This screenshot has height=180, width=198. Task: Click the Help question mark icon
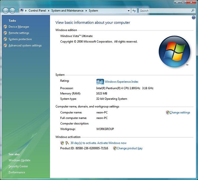[x=194, y=17]
